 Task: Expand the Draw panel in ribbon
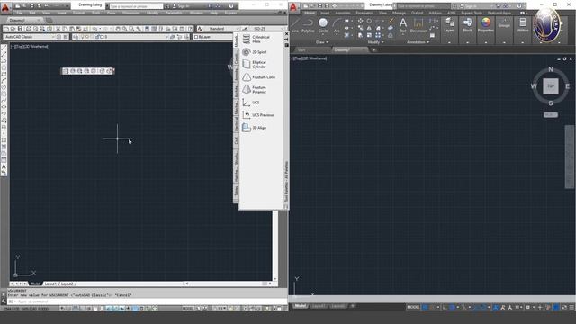(x=322, y=42)
